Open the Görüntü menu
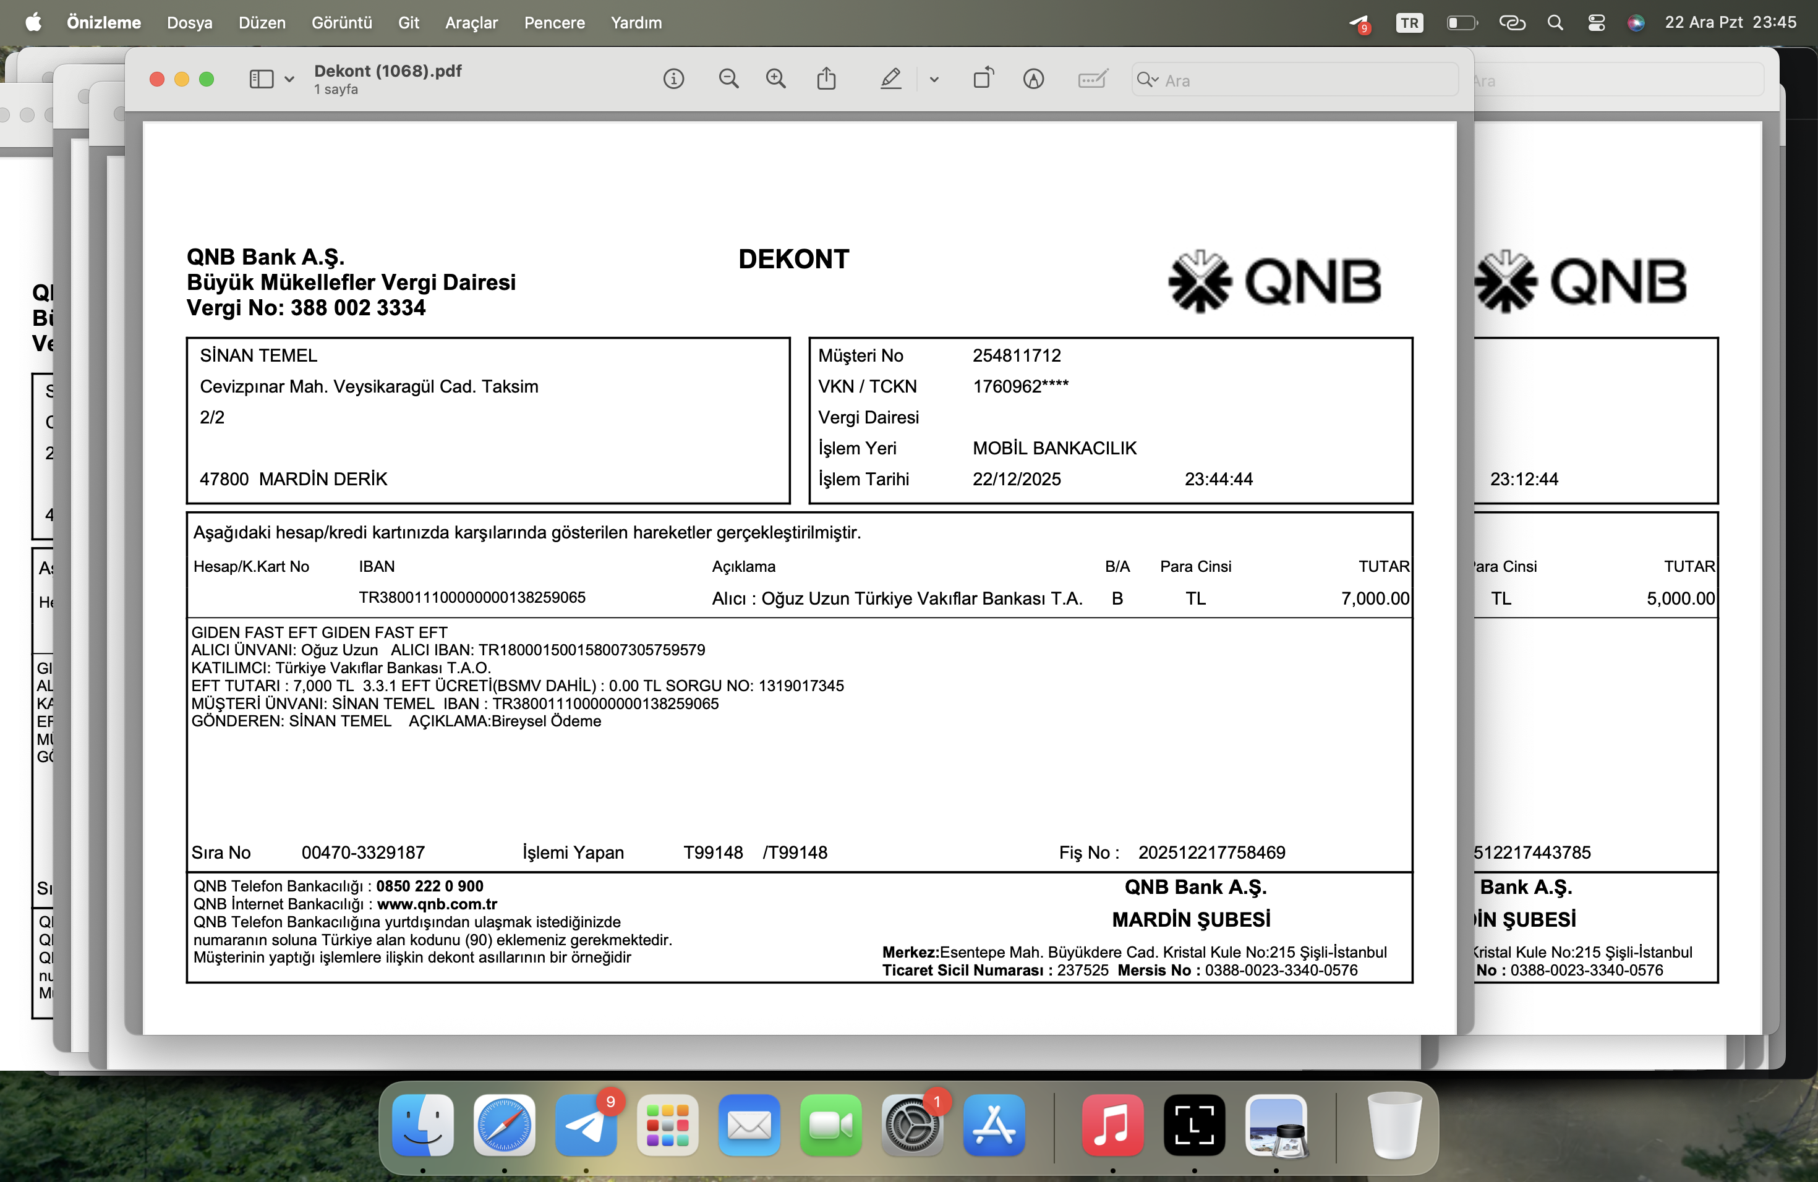 pos(341,23)
